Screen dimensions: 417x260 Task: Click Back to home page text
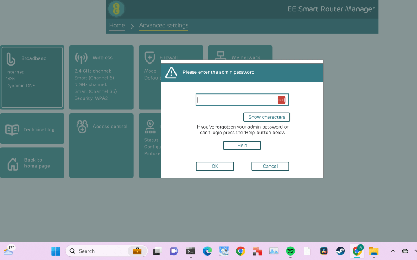37,163
